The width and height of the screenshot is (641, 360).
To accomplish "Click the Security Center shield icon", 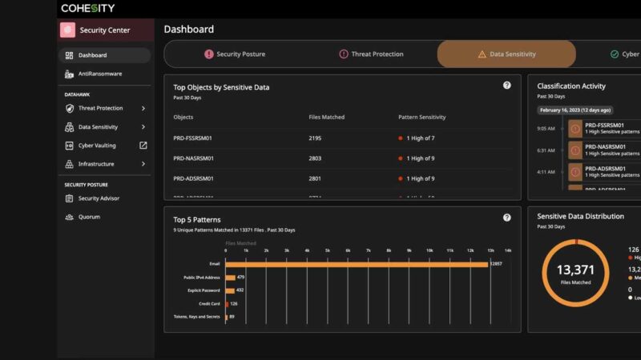I will tap(68, 30).
